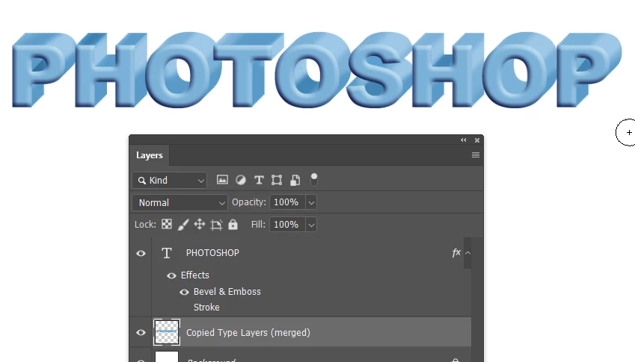This screenshot has width=635, height=362.
Task: Lock all padlock icon
Action: (233, 224)
